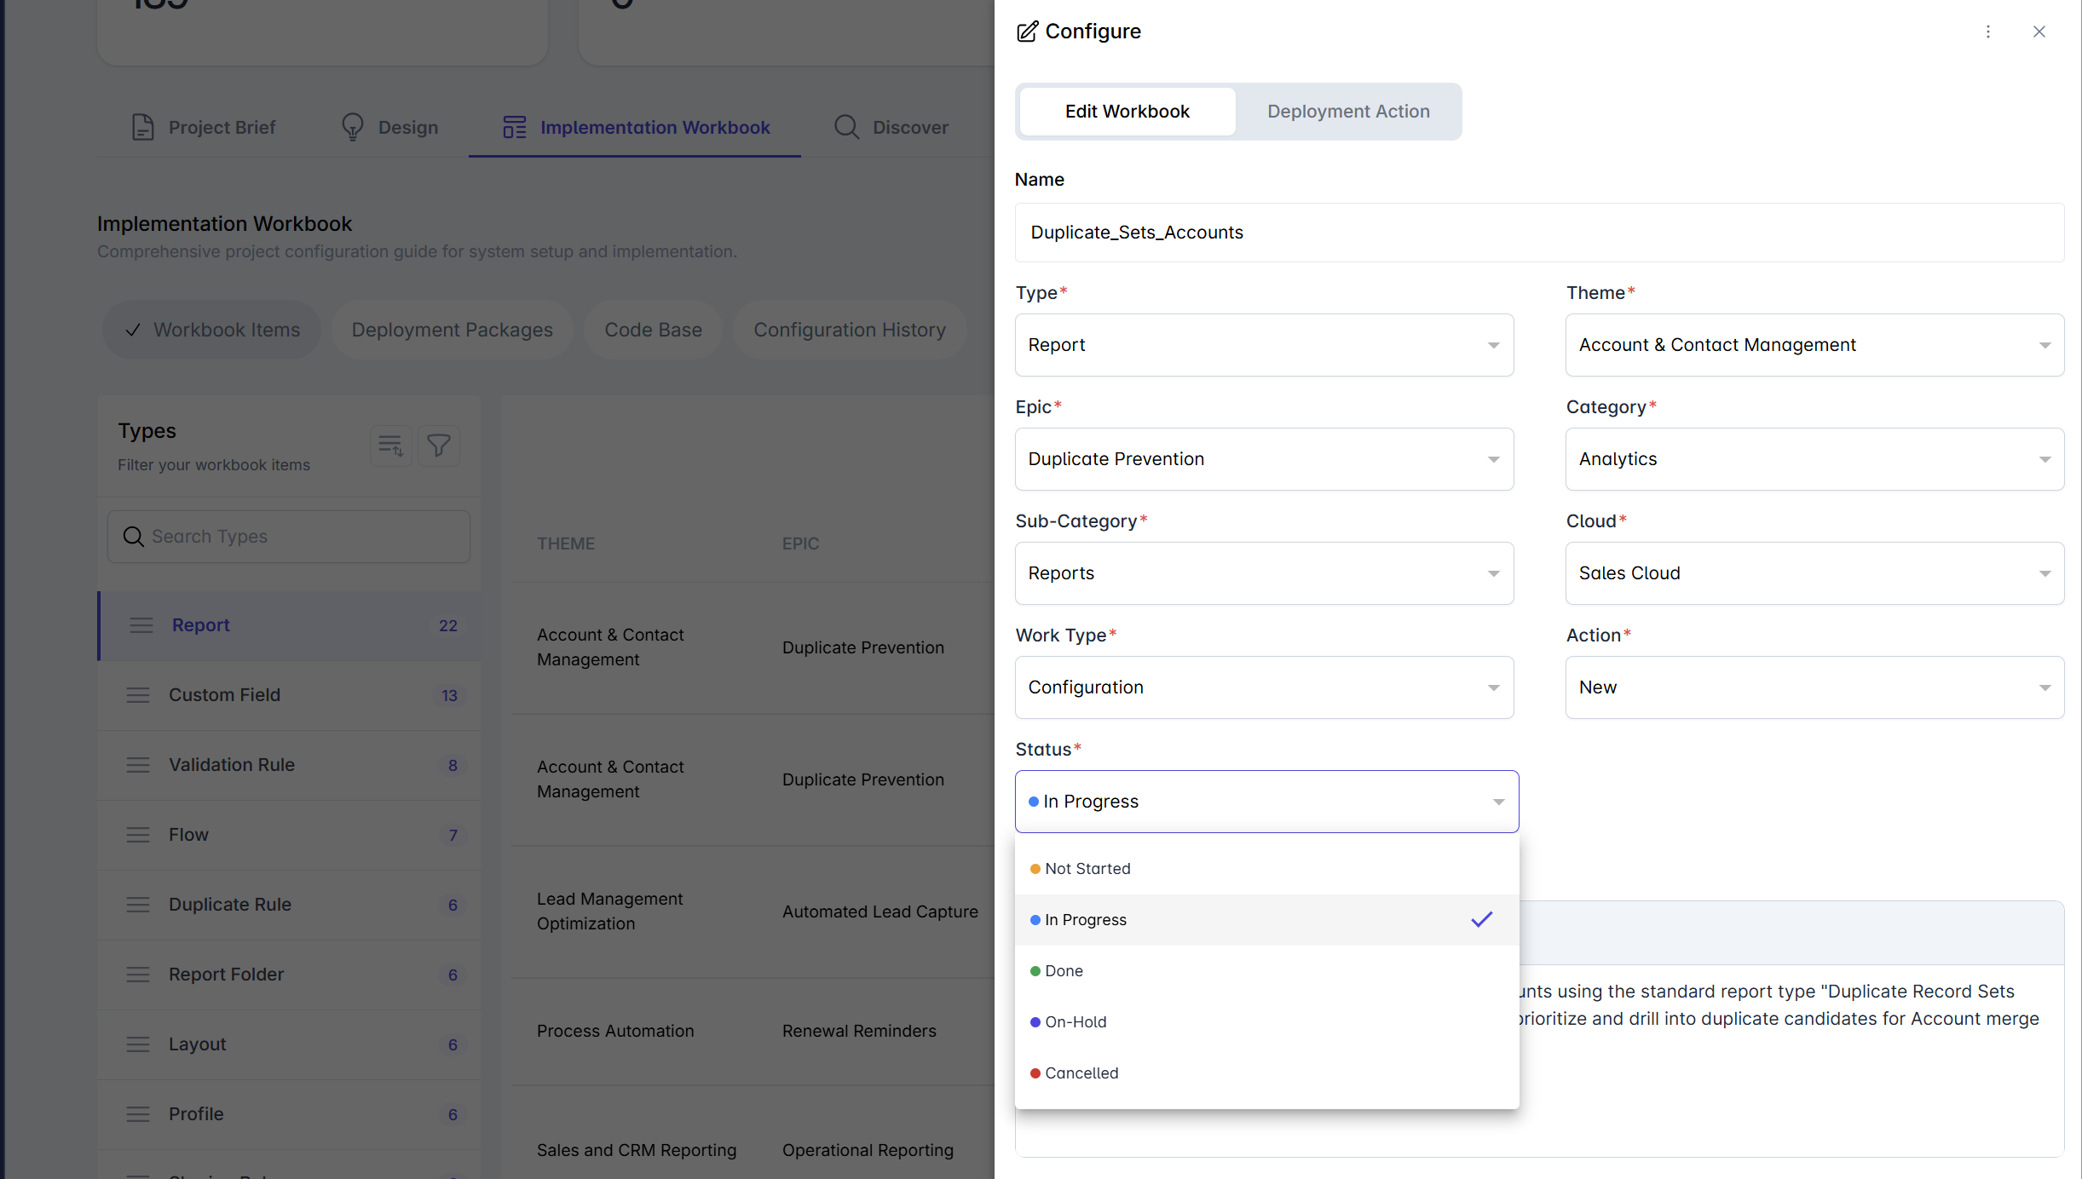2082x1179 pixels.
Task: Select Report type in Types list
Action: [x=290, y=625]
